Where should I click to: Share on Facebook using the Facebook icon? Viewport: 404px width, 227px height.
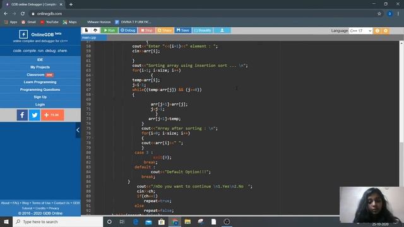pyautogui.click(x=23, y=115)
